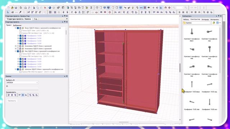This screenshot has width=230, height=129.
Task: Click the project tree vertical scrollbar
Action: coord(66,32)
